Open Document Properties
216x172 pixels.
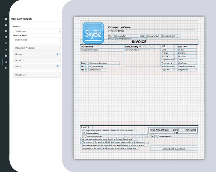(37, 48)
